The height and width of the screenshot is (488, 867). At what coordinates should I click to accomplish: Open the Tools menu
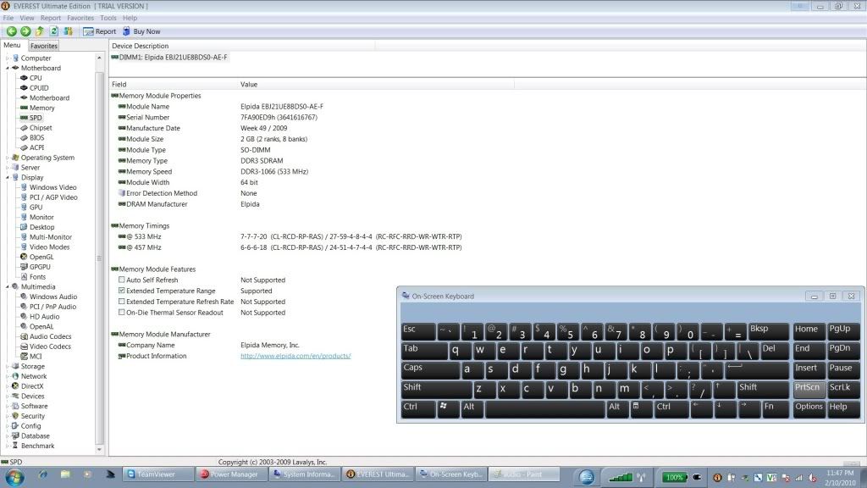point(108,19)
